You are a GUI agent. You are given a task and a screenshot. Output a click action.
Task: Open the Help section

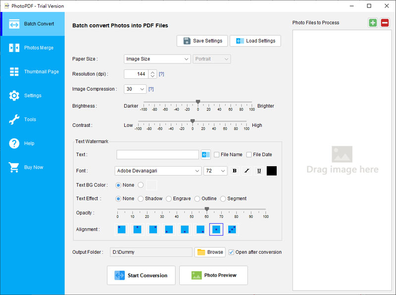[x=33, y=143]
